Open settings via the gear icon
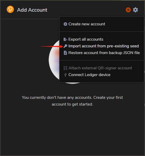The height and width of the screenshot is (156, 145). 135,10
